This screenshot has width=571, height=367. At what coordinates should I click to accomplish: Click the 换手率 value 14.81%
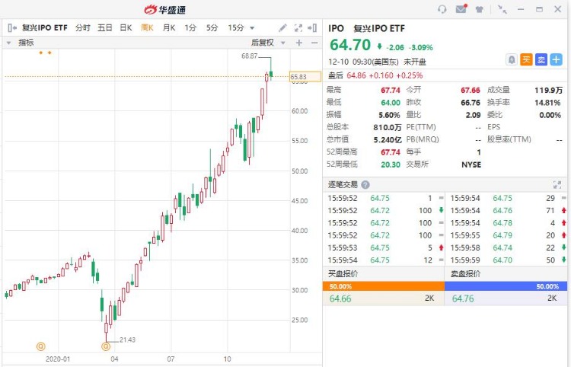click(x=547, y=103)
